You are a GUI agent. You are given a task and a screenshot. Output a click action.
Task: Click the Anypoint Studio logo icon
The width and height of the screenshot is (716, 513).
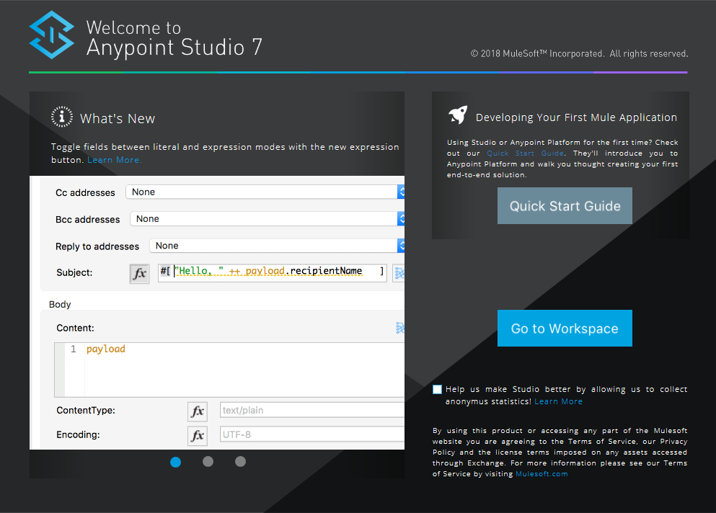(52, 35)
